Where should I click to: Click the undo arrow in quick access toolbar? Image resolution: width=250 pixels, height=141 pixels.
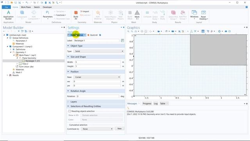point(27,3)
